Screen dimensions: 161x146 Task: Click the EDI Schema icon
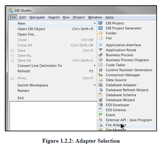pos(100,110)
